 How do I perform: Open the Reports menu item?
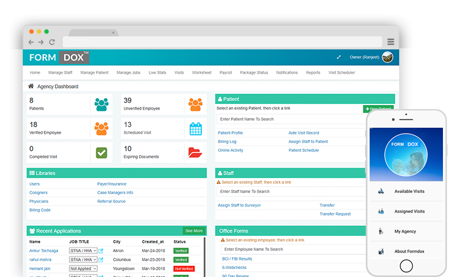313,73
